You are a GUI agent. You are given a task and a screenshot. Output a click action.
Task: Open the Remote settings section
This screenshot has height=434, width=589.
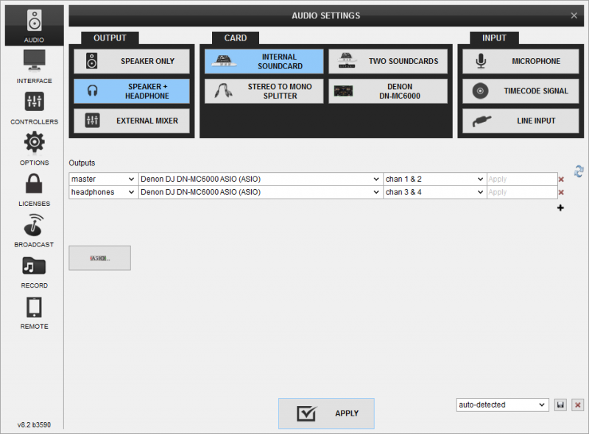(34, 313)
